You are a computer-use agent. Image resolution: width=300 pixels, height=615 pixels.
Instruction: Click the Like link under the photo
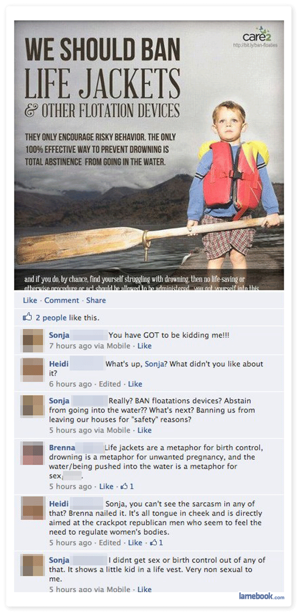[x=30, y=300]
